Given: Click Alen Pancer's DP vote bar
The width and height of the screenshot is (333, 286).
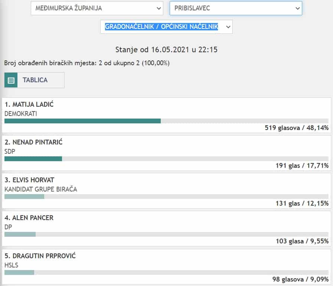Looking at the screenshot, I should tap(20, 234).
